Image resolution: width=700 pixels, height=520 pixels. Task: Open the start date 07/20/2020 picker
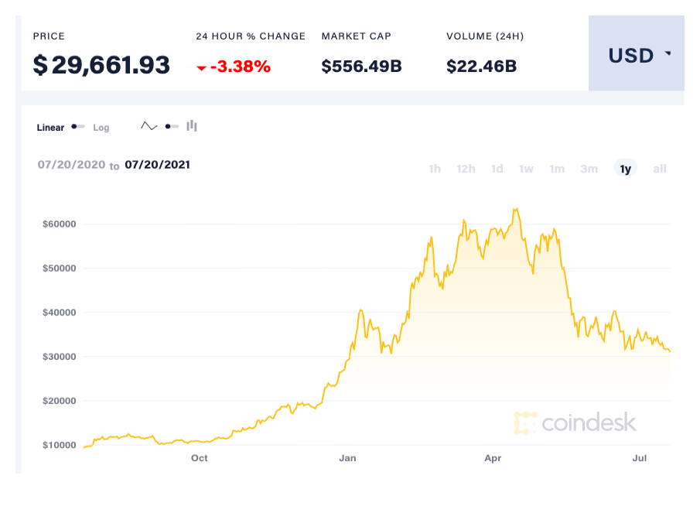click(x=71, y=165)
